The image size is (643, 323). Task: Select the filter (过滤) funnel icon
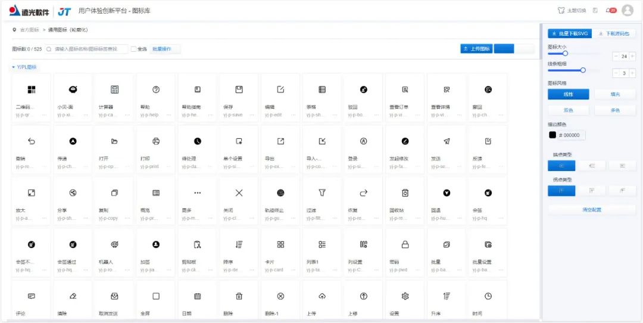[322, 193]
